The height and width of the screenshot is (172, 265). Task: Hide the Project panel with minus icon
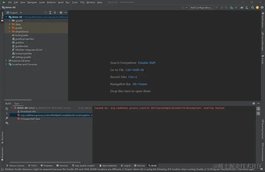pyautogui.click(x=66, y=13)
